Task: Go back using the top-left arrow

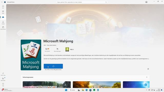Action: tap(2, 2)
